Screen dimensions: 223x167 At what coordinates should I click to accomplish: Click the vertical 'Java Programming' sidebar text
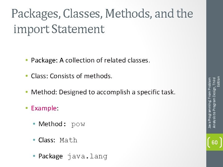click(214, 103)
